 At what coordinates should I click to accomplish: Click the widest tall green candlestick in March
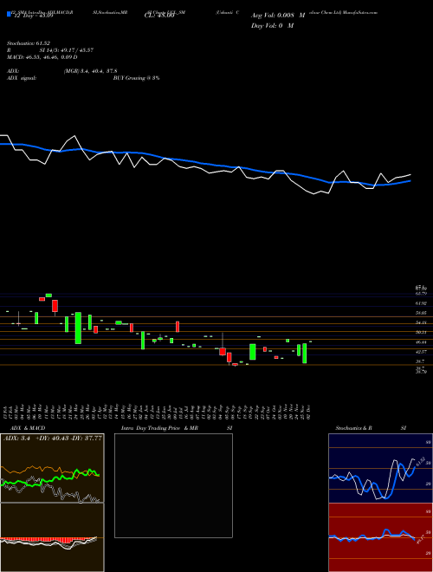[78, 328]
